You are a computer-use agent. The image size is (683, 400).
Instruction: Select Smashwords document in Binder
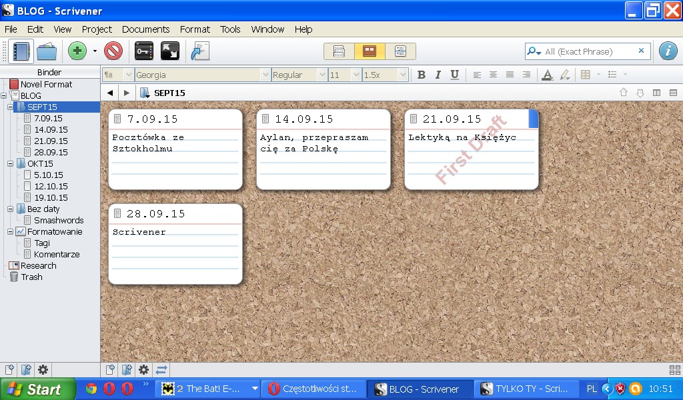pyautogui.click(x=59, y=220)
